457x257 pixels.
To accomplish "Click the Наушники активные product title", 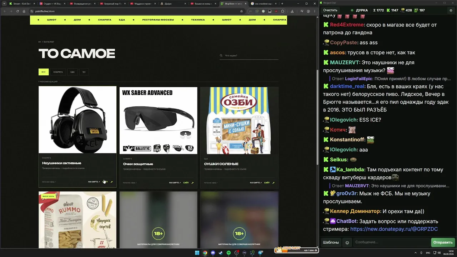I will (x=62, y=163).
